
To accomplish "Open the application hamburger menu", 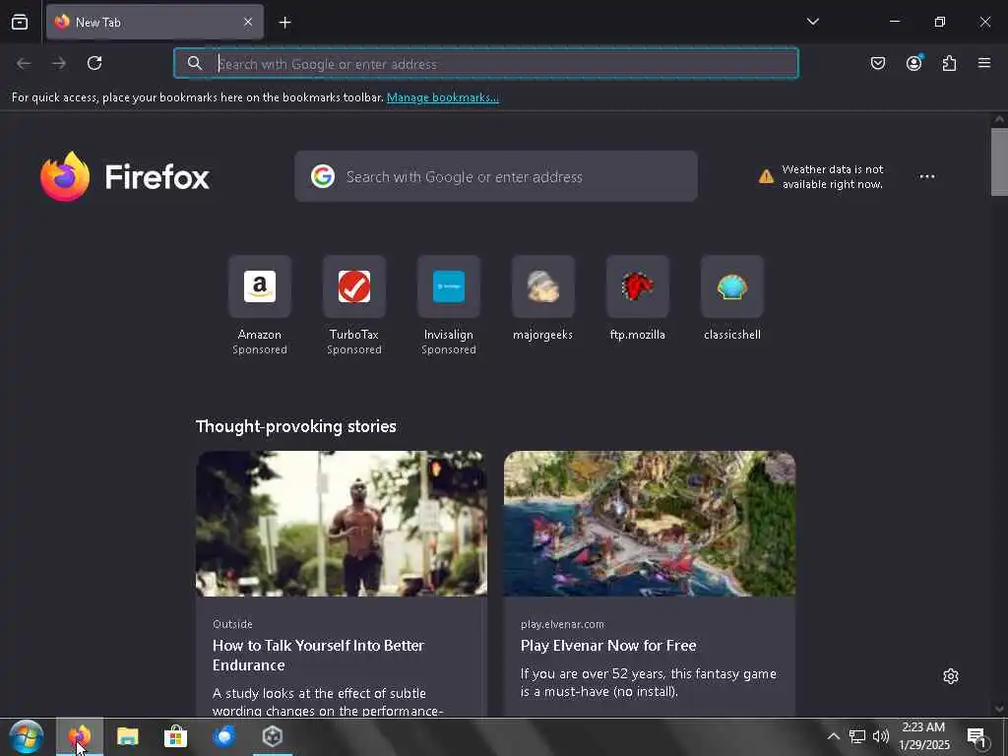I will coord(983,63).
